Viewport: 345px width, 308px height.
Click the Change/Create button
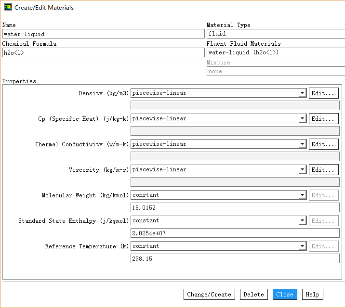pos(209,295)
